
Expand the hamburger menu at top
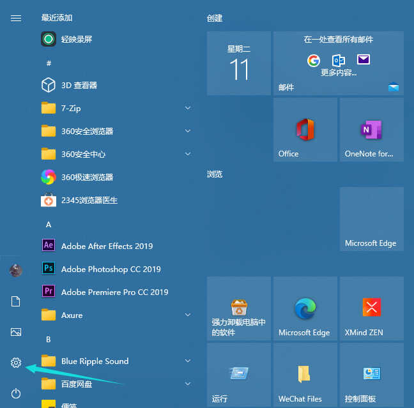pyautogui.click(x=16, y=18)
